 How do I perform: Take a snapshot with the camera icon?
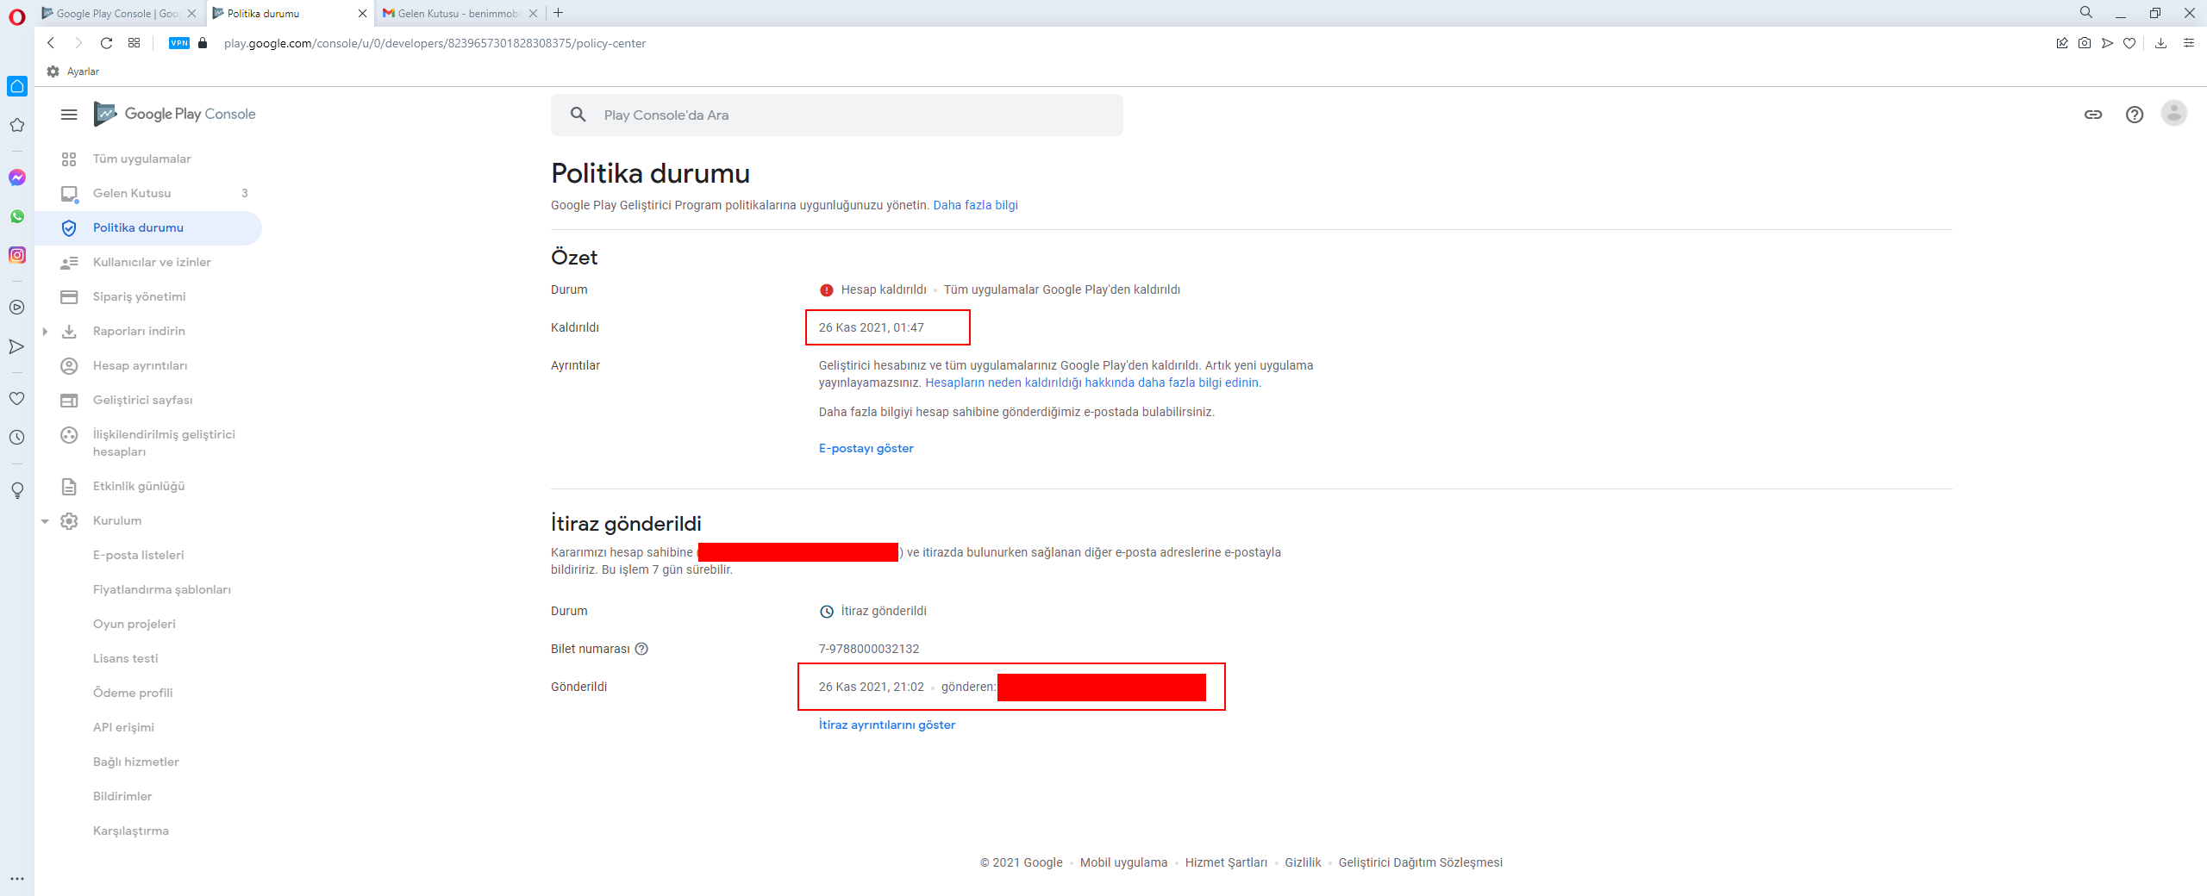coord(2085,43)
